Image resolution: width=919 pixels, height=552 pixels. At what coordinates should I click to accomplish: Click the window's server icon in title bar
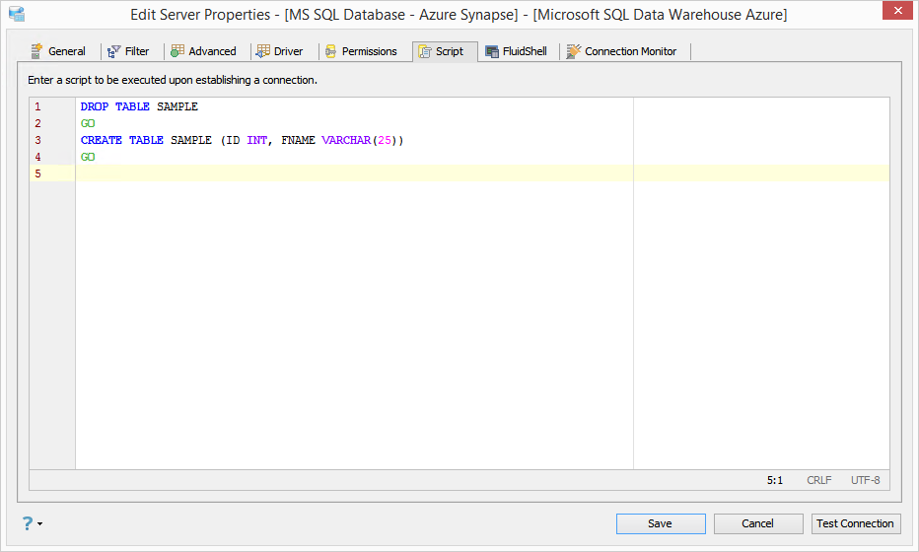[17, 14]
